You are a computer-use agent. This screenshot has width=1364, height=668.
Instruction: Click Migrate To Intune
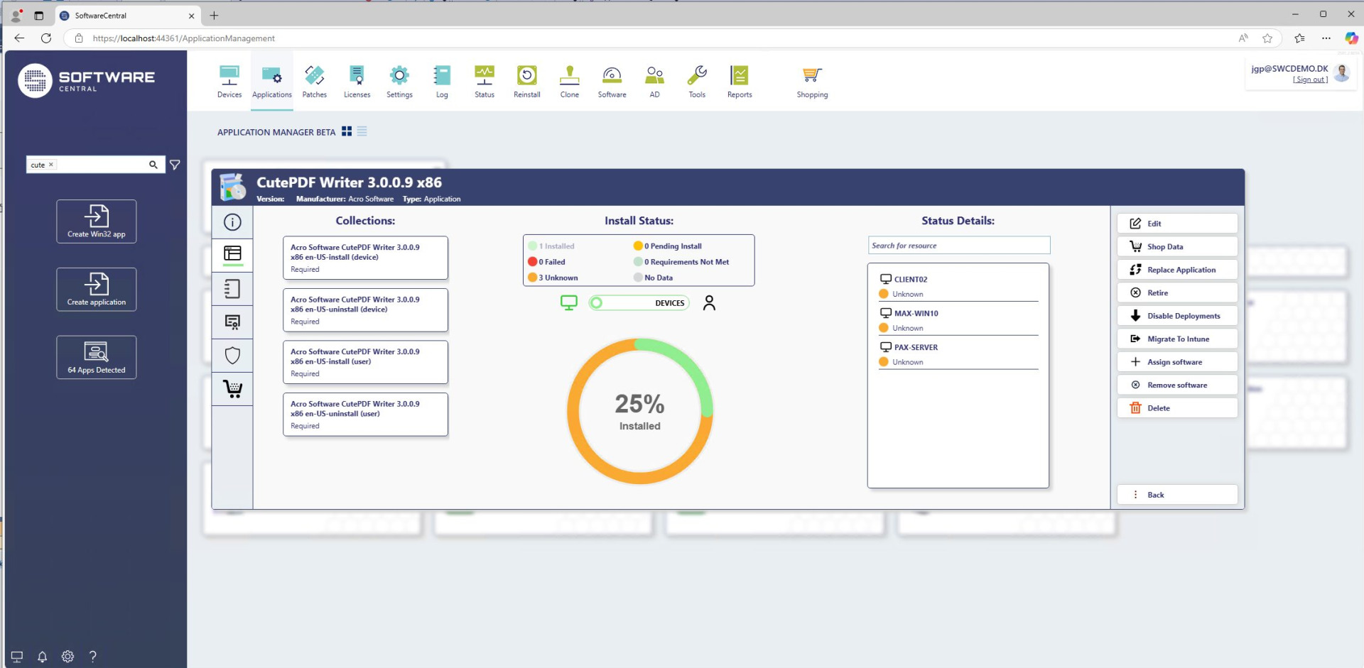click(1177, 339)
